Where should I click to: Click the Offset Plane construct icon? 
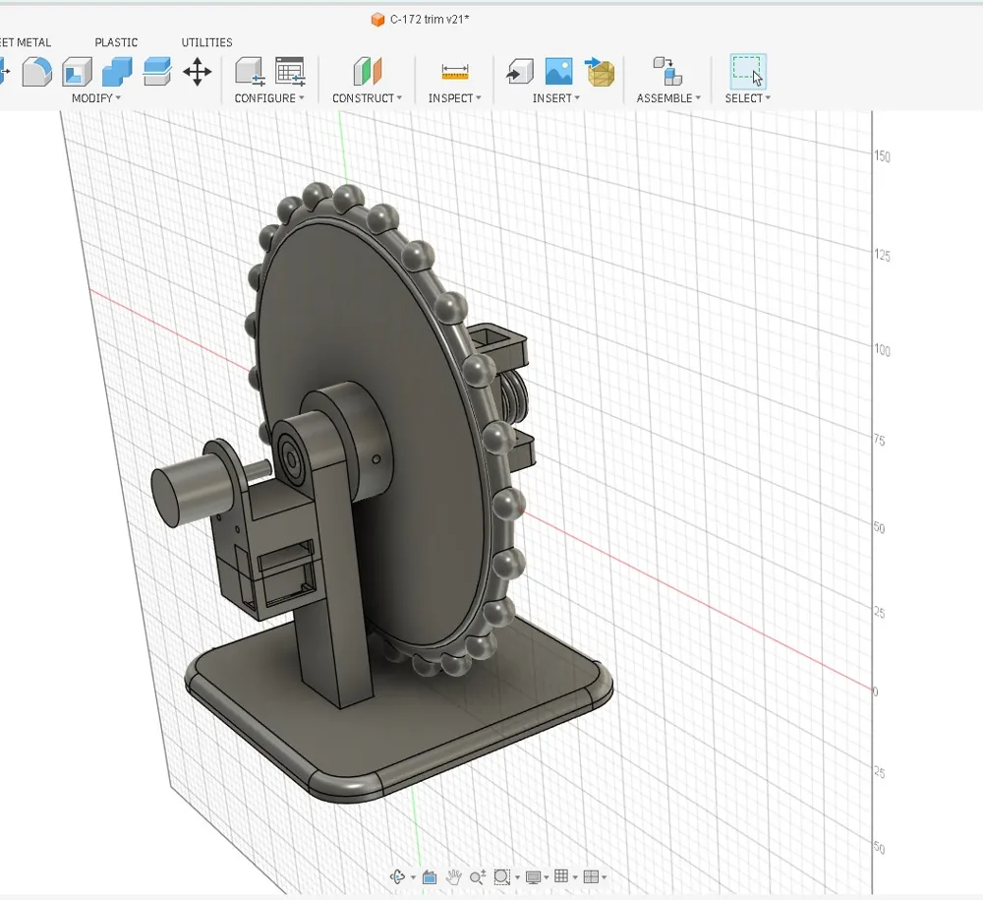point(368,72)
